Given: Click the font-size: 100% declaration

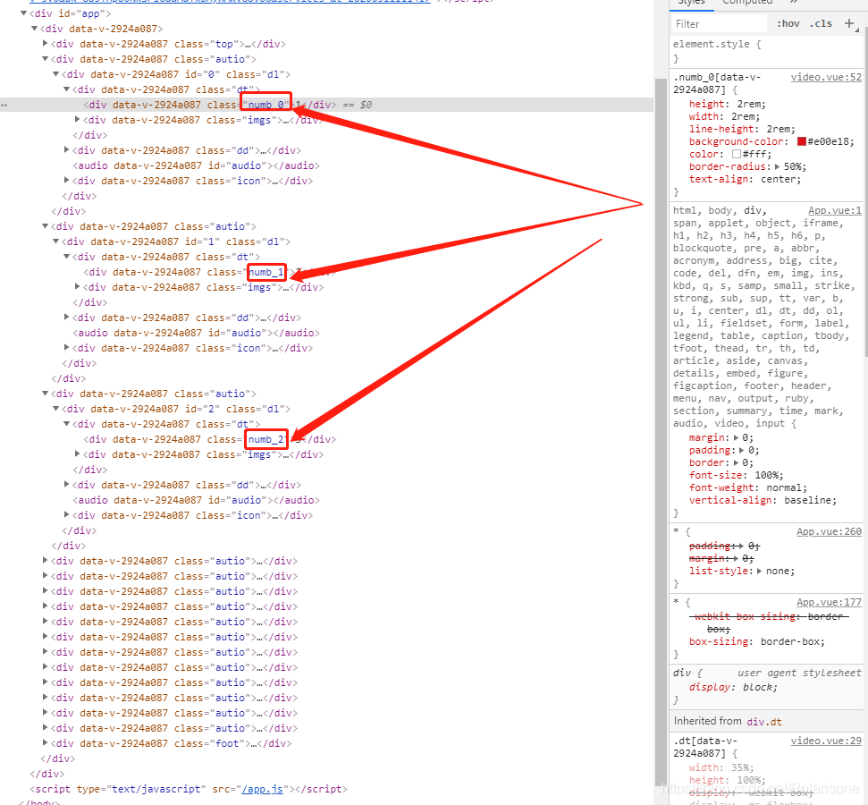Looking at the screenshot, I should click(737, 475).
